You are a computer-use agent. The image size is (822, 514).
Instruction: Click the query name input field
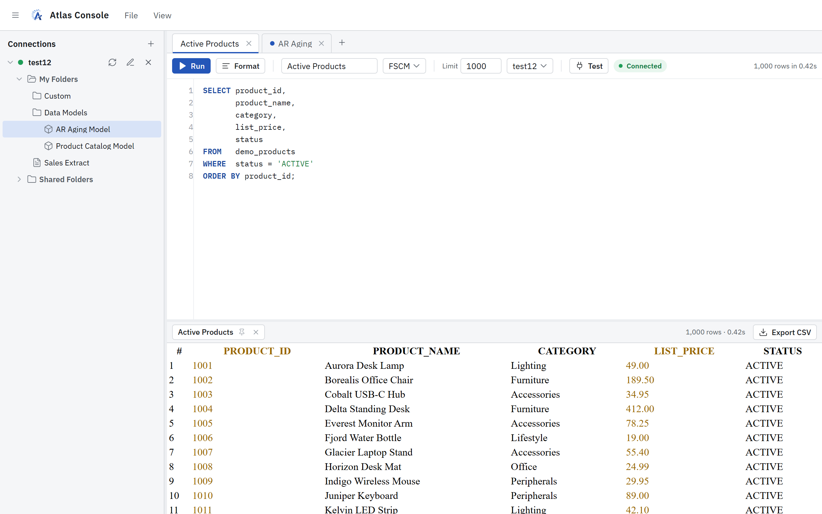329,66
